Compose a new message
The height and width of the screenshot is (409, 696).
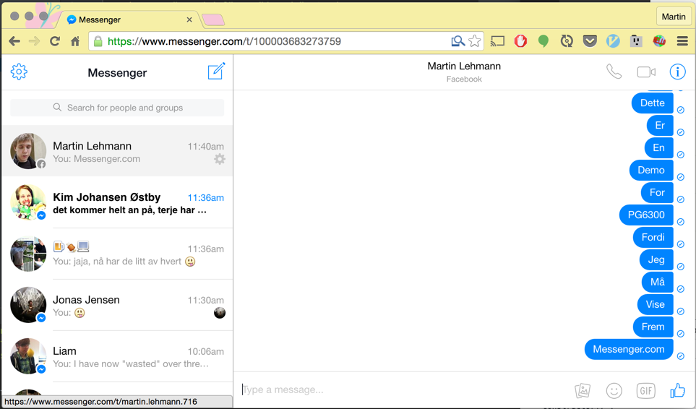[x=216, y=71]
